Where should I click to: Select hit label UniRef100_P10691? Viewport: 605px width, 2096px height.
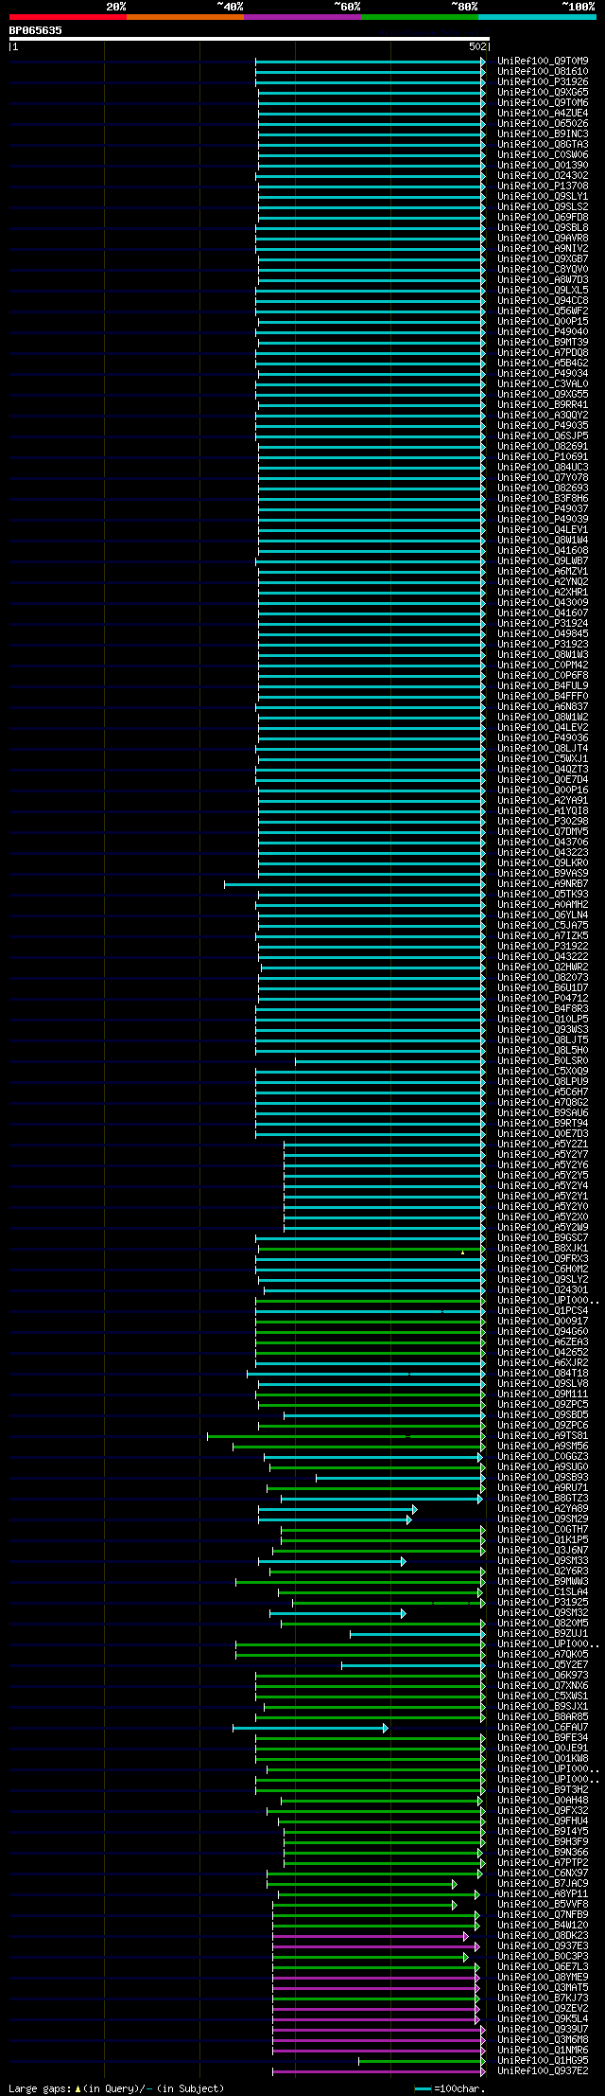point(543,456)
